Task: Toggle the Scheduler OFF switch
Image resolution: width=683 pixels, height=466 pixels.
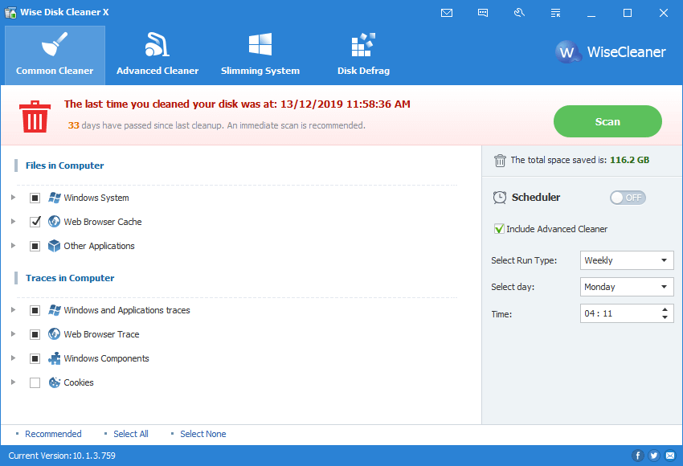Action: 628,198
